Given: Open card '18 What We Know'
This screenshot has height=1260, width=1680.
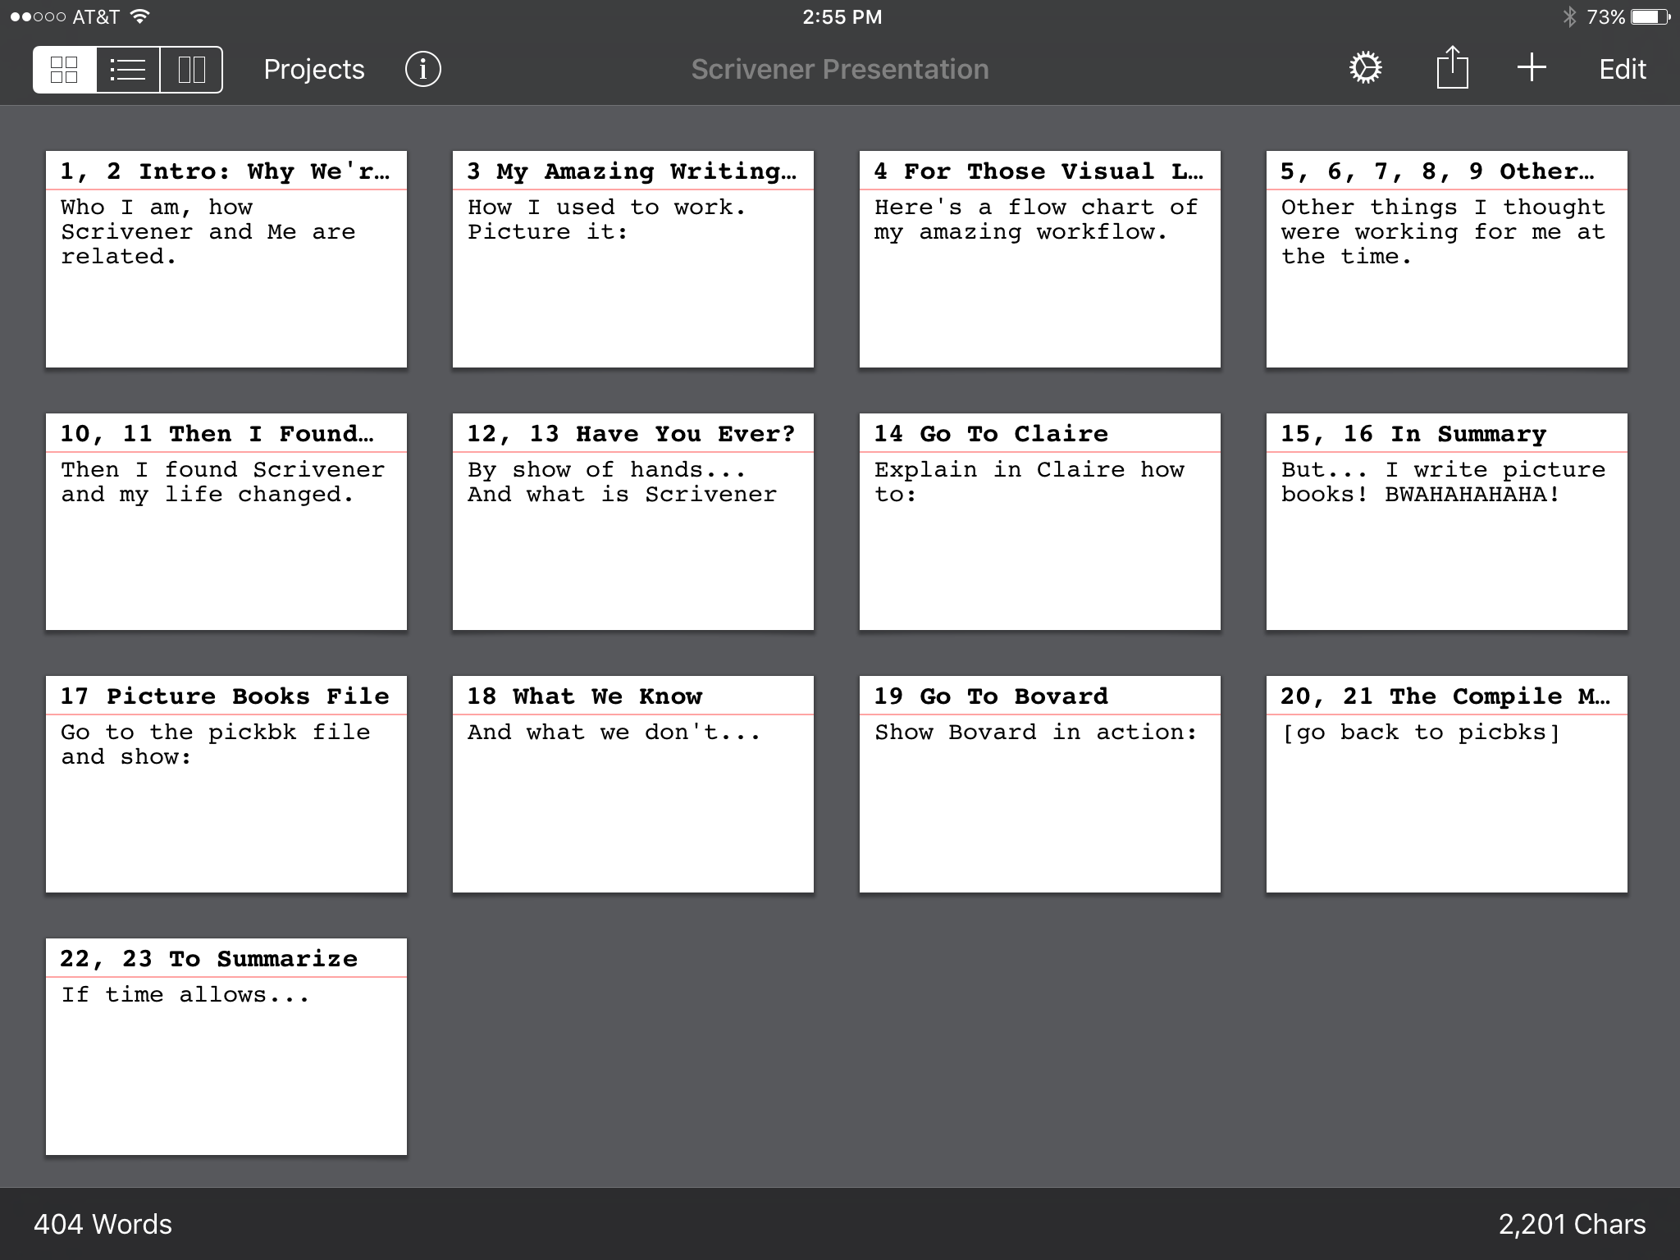Looking at the screenshot, I should click(x=633, y=784).
